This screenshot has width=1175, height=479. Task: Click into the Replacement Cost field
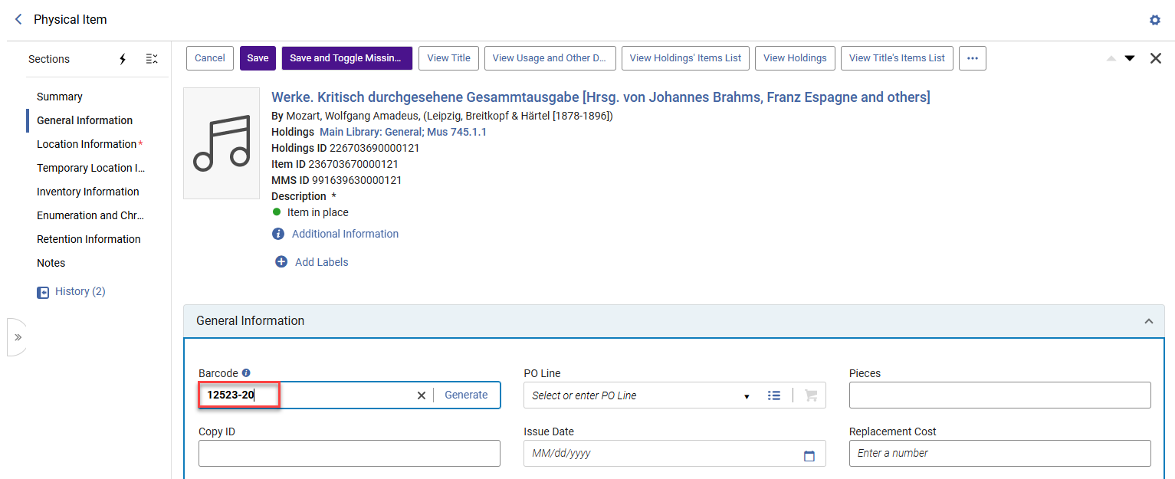[1000, 453]
